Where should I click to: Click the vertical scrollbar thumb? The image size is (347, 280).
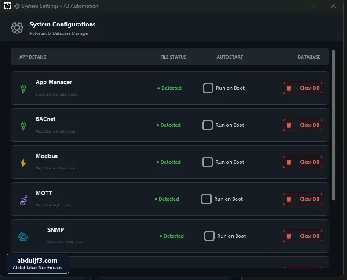coord(333,125)
